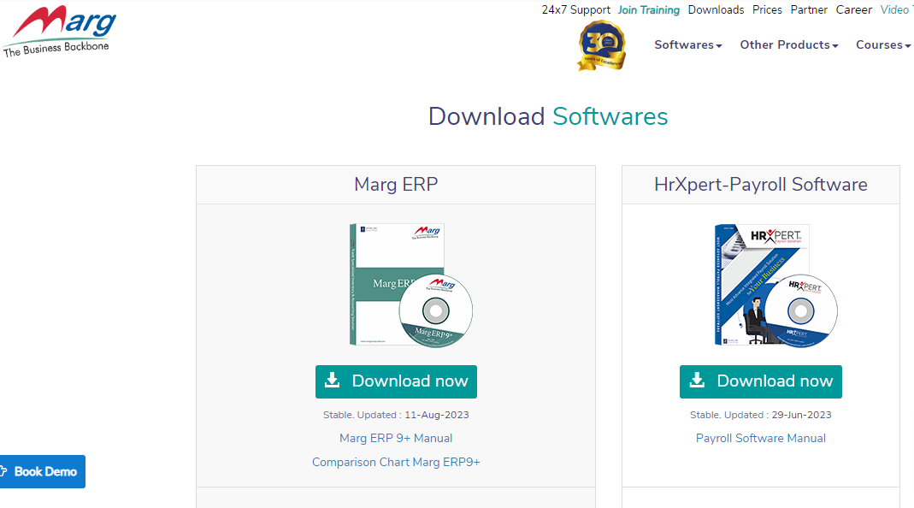Click the Marg Business Backbone logo
This screenshot has width=914, height=508.
pyautogui.click(x=58, y=31)
